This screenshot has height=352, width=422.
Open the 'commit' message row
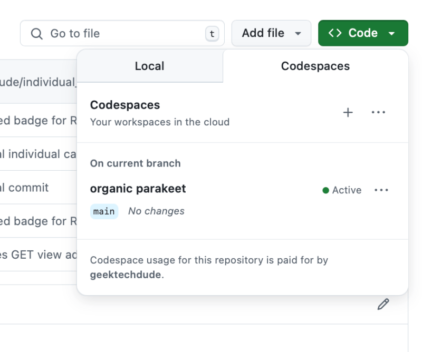tap(24, 188)
